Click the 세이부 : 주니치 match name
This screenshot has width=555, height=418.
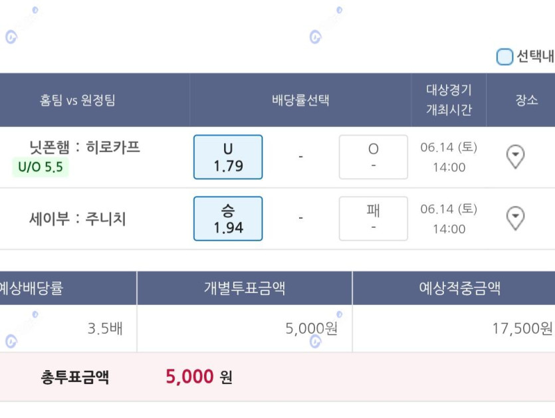click(x=78, y=219)
